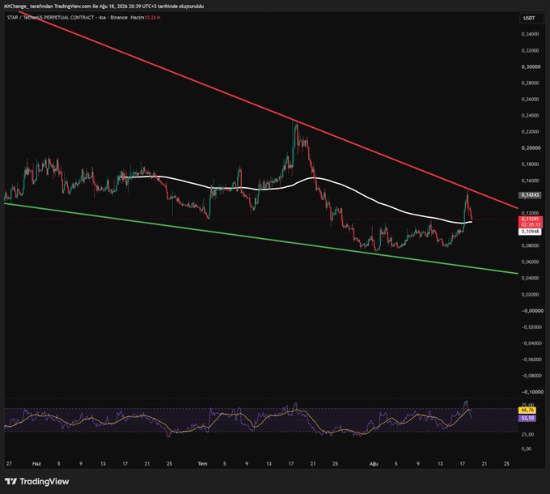The width and height of the screenshot is (550, 494).
Task: Click the yellow RSI value 66,76
Action: click(x=527, y=410)
